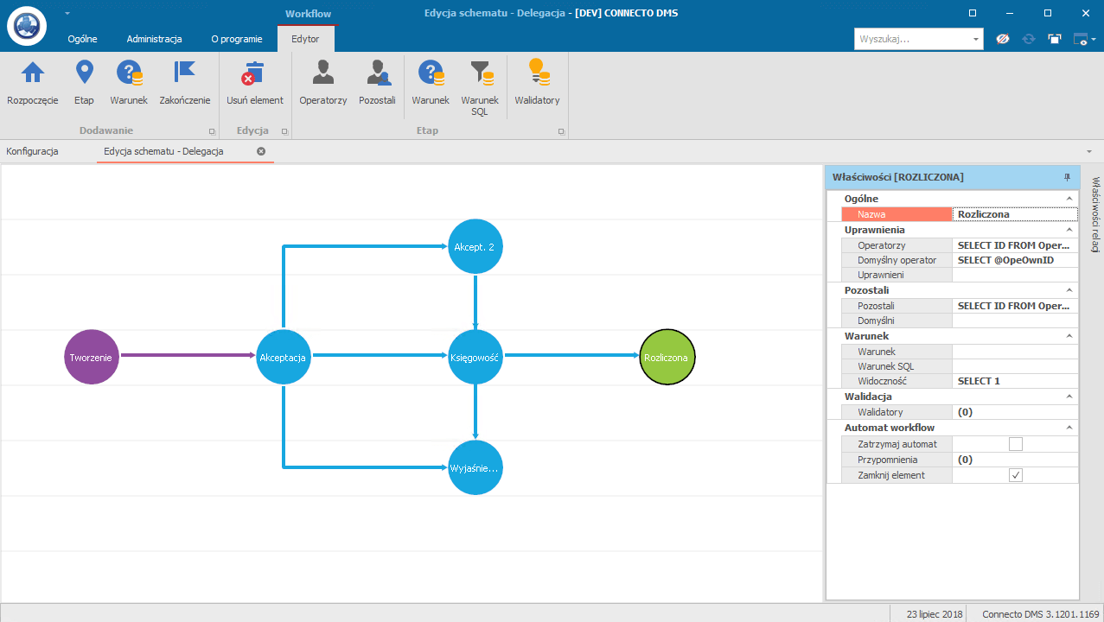Viewport: 1104px width, 622px height.
Task: Add an Etap stage element
Action: coord(84,73)
